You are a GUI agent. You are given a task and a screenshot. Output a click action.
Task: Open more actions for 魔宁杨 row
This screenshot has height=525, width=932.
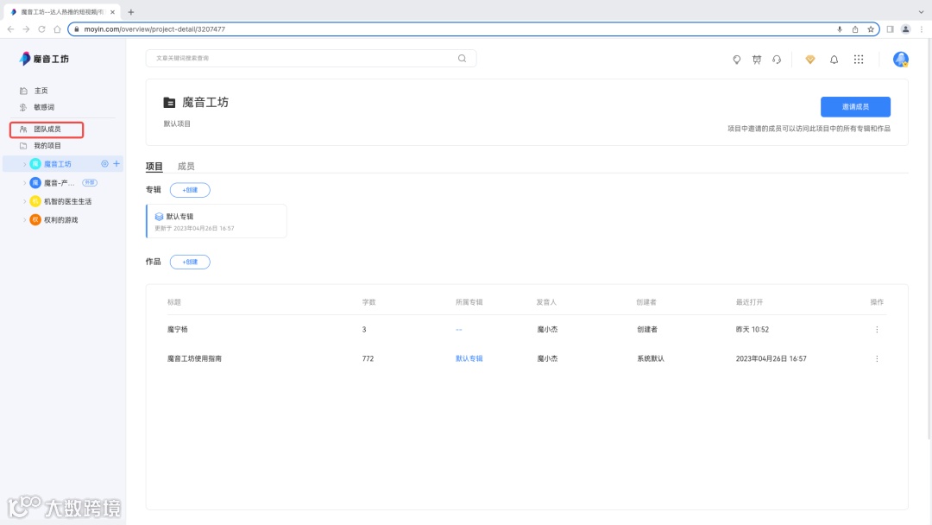[x=877, y=329]
